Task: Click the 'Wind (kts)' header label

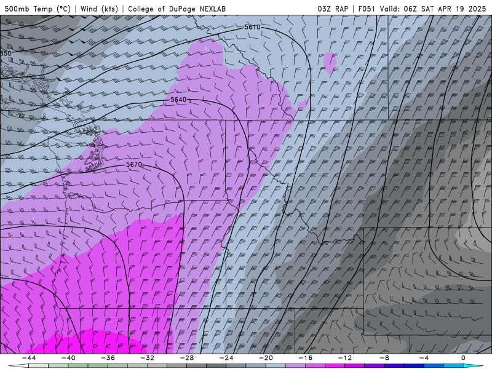Action: click(99, 9)
